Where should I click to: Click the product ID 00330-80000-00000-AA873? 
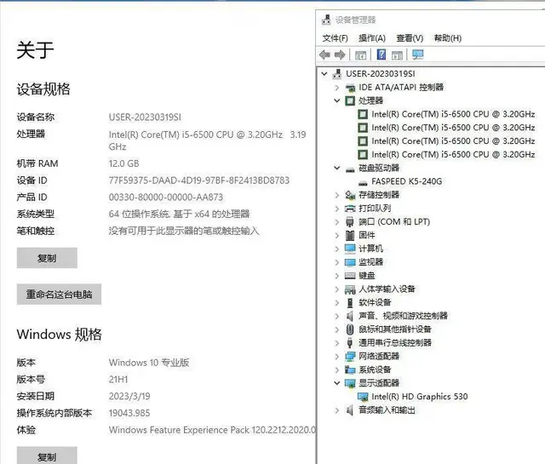click(166, 197)
